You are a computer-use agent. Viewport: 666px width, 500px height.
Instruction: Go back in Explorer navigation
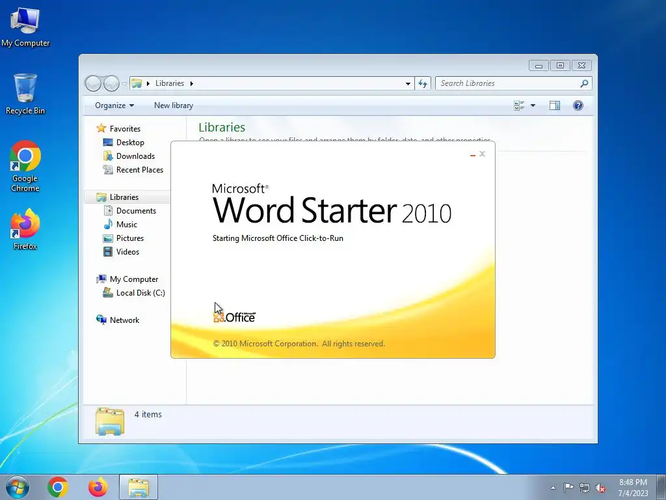pos(93,83)
